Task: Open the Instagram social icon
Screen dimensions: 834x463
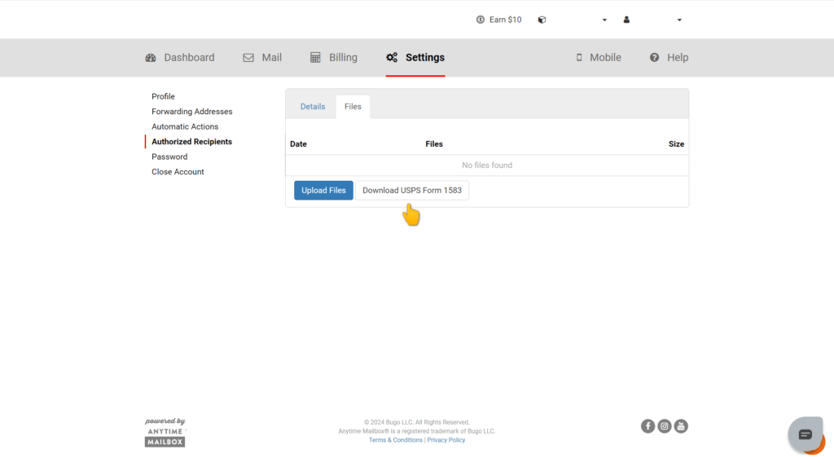Action: pyautogui.click(x=665, y=426)
